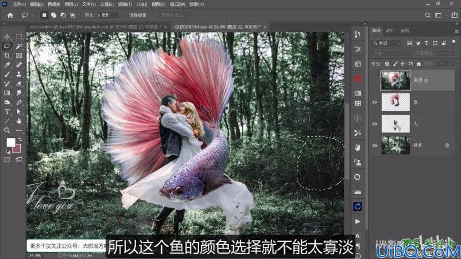
Task: Lock all padlock button
Action: tap(419, 64)
